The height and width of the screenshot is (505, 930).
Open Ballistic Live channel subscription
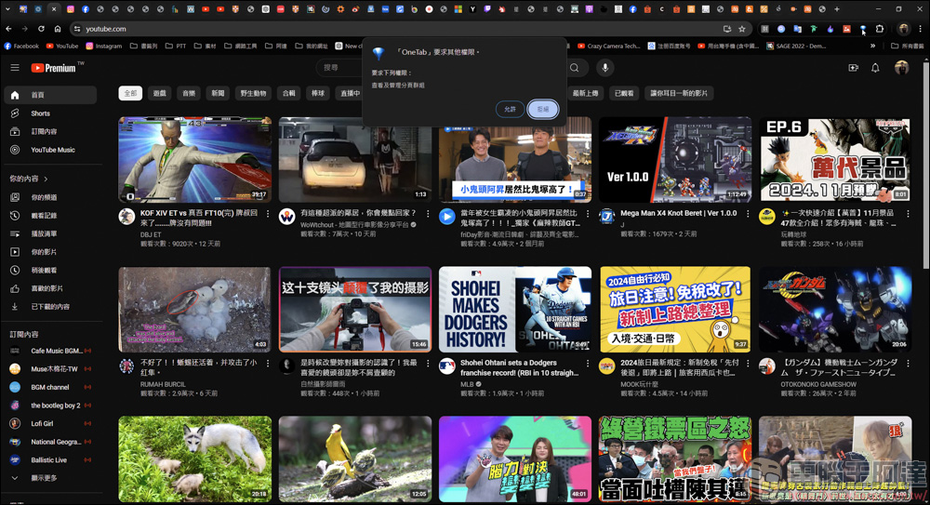50,460
